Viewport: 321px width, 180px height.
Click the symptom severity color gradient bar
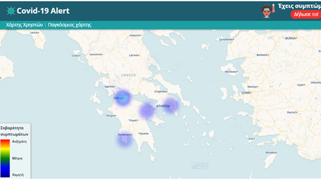[5, 158]
